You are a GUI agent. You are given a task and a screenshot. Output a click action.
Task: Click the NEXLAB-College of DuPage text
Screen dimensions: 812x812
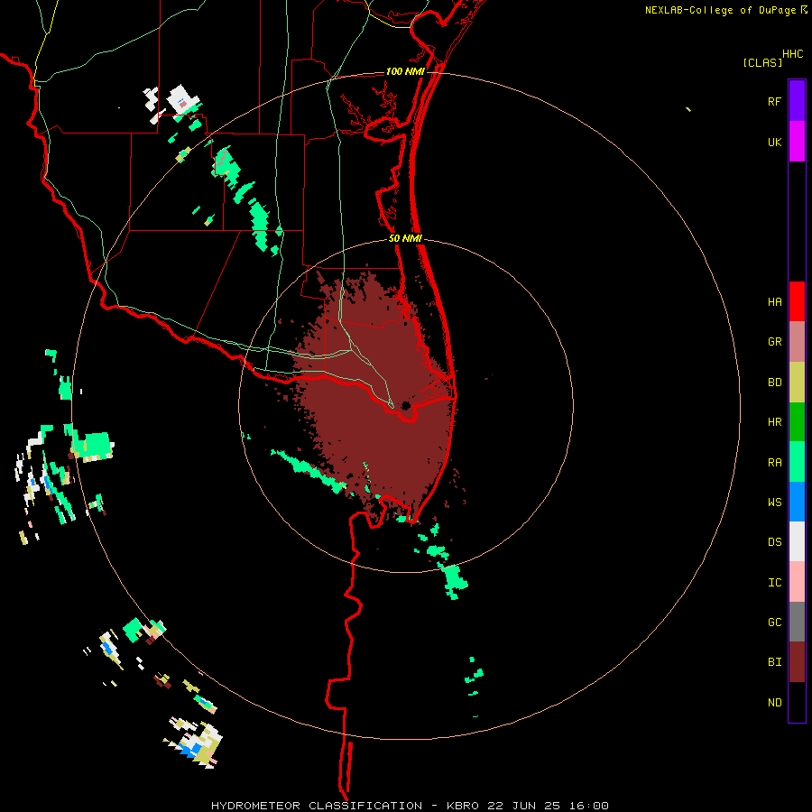720,10
